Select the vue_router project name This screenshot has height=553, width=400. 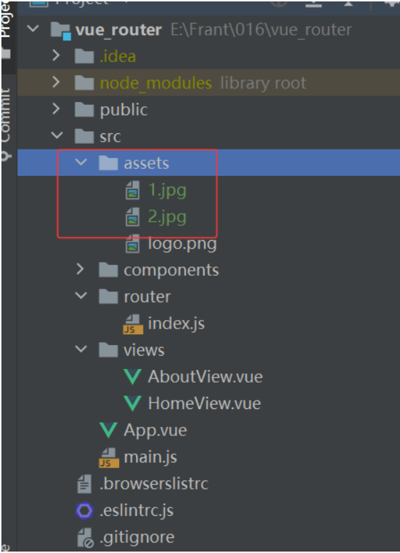coord(118,30)
